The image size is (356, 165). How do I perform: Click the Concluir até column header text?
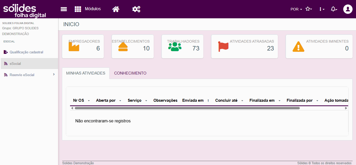pos(226,100)
